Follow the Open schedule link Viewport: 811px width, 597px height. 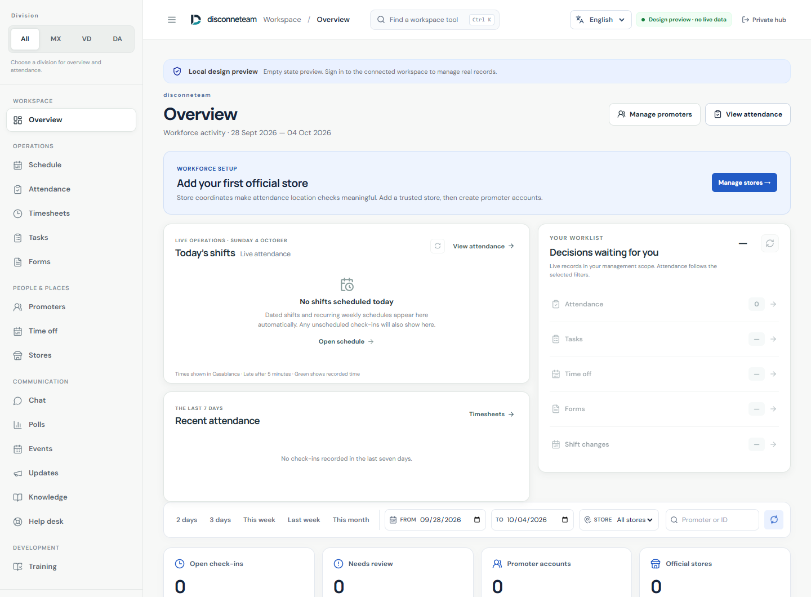346,342
